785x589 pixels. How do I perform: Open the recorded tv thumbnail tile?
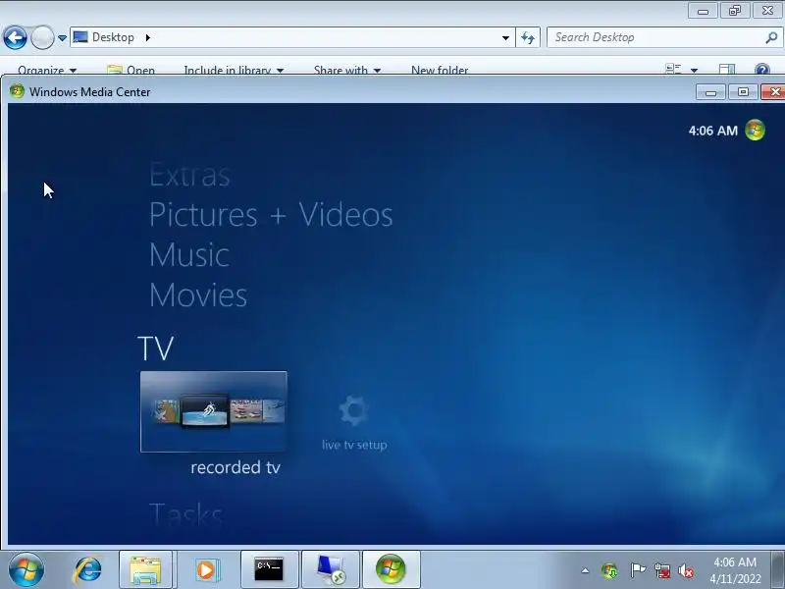pos(214,411)
